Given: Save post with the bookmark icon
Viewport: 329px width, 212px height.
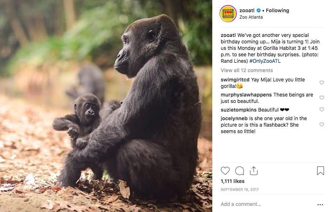Looking at the screenshot, I should (x=320, y=171).
